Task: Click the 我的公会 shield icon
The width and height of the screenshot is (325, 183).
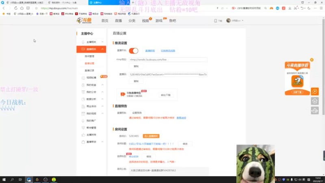Action: (83, 92)
